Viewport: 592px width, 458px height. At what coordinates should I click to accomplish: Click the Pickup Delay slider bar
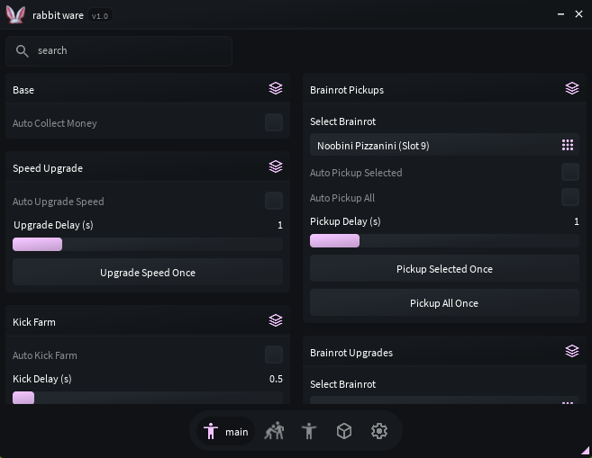coord(444,240)
